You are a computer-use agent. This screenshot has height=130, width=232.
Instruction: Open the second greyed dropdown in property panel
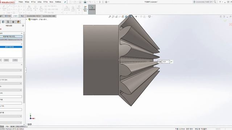(x=11, y=77)
